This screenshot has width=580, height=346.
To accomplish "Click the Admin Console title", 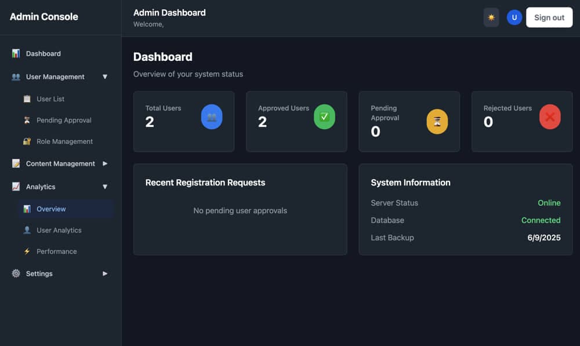I will (44, 17).
